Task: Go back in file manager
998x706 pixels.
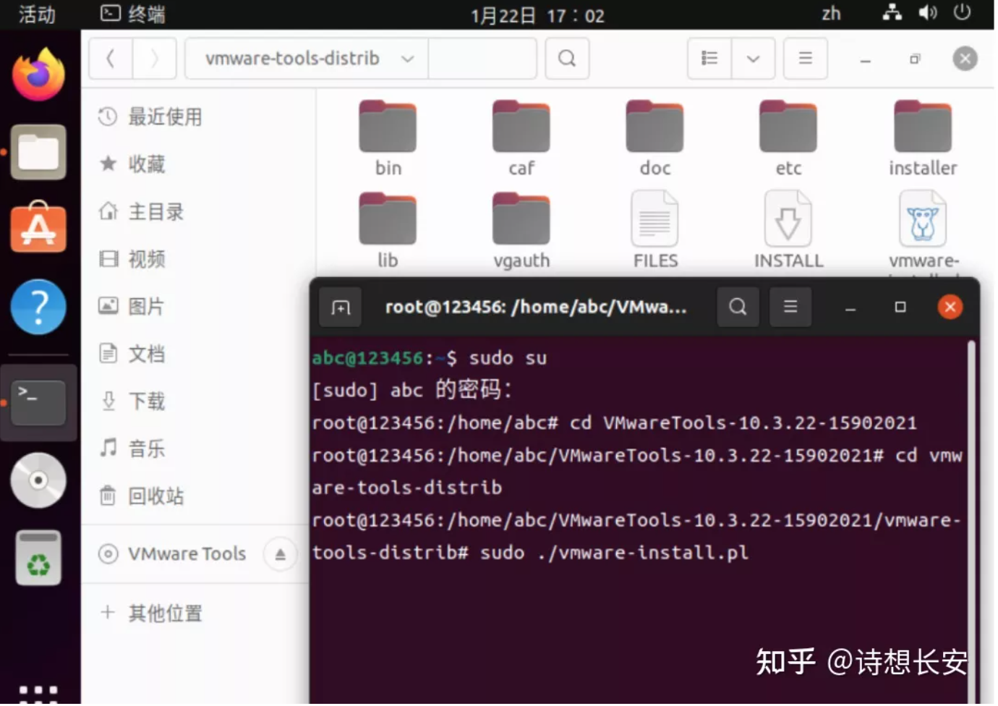Action: click(111, 59)
